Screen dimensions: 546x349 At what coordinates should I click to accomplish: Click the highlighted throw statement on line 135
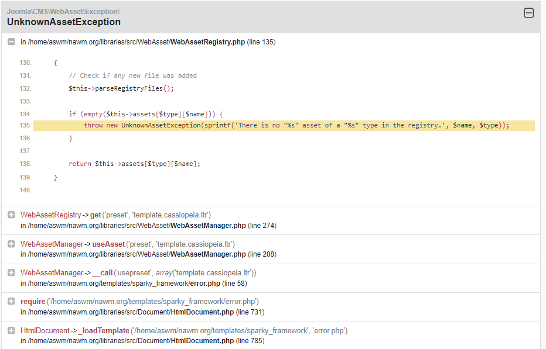pyautogui.click(x=296, y=126)
